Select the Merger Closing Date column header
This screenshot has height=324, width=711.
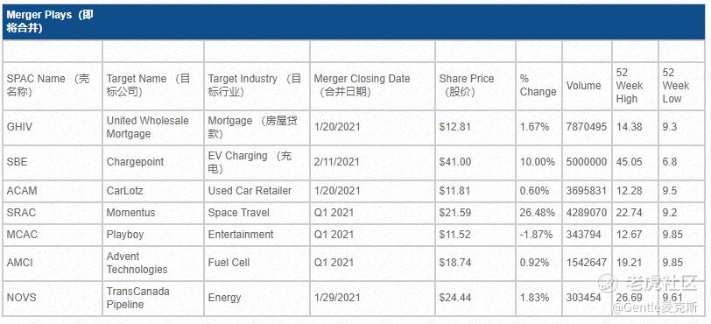(x=362, y=85)
